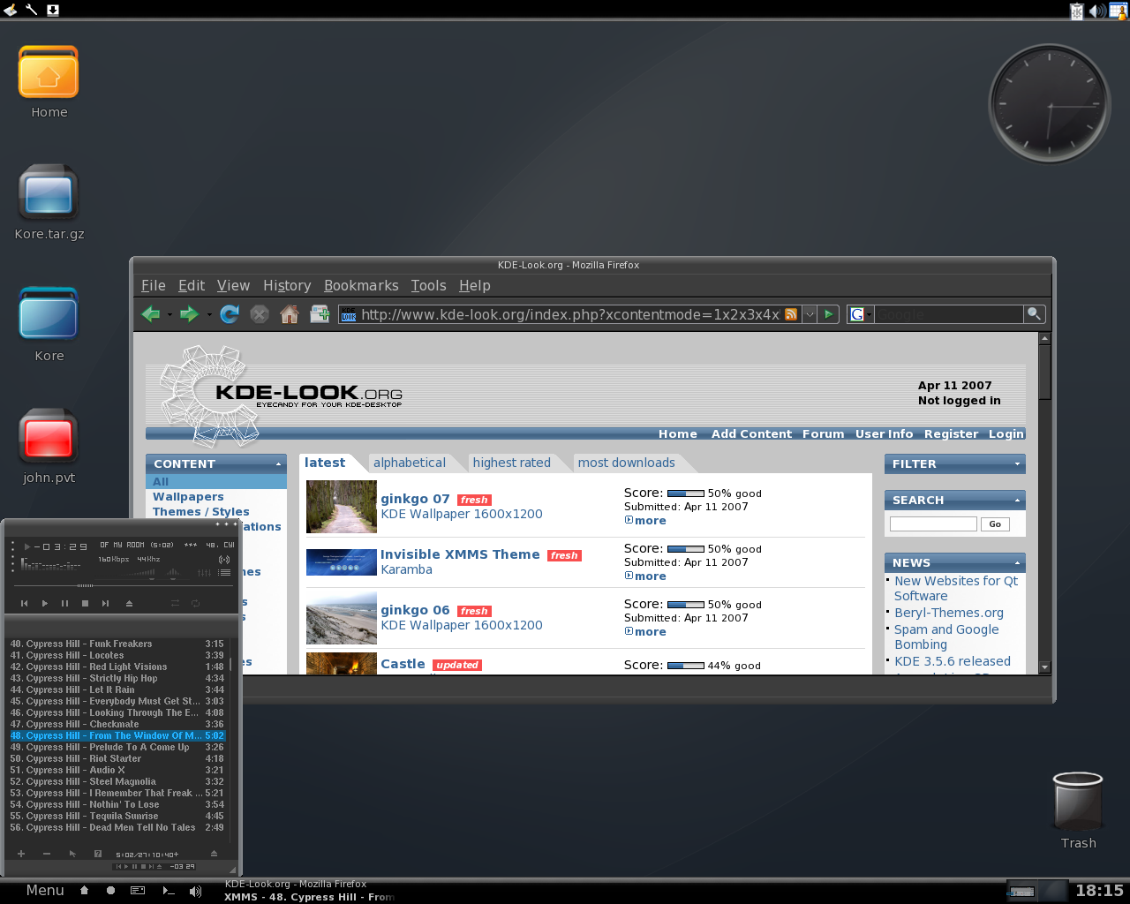Image resolution: width=1130 pixels, height=904 pixels.
Task: Click wrench icon in top-left panel
Action: tap(31, 10)
